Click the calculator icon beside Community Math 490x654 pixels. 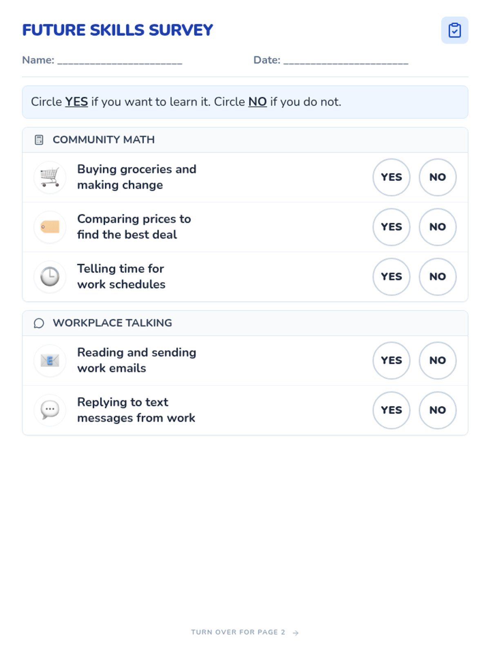coord(39,140)
